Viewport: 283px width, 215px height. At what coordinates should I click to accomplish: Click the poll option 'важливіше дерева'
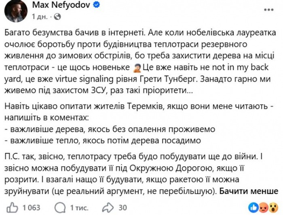click(110, 129)
